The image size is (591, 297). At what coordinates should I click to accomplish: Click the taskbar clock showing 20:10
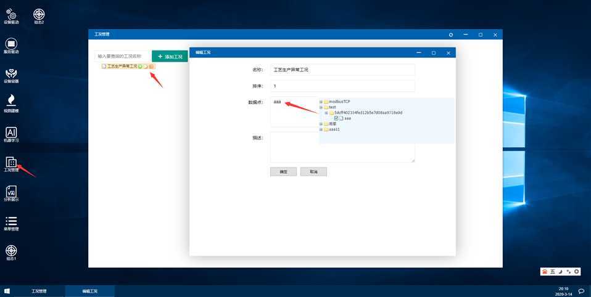pyautogui.click(x=563, y=291)
